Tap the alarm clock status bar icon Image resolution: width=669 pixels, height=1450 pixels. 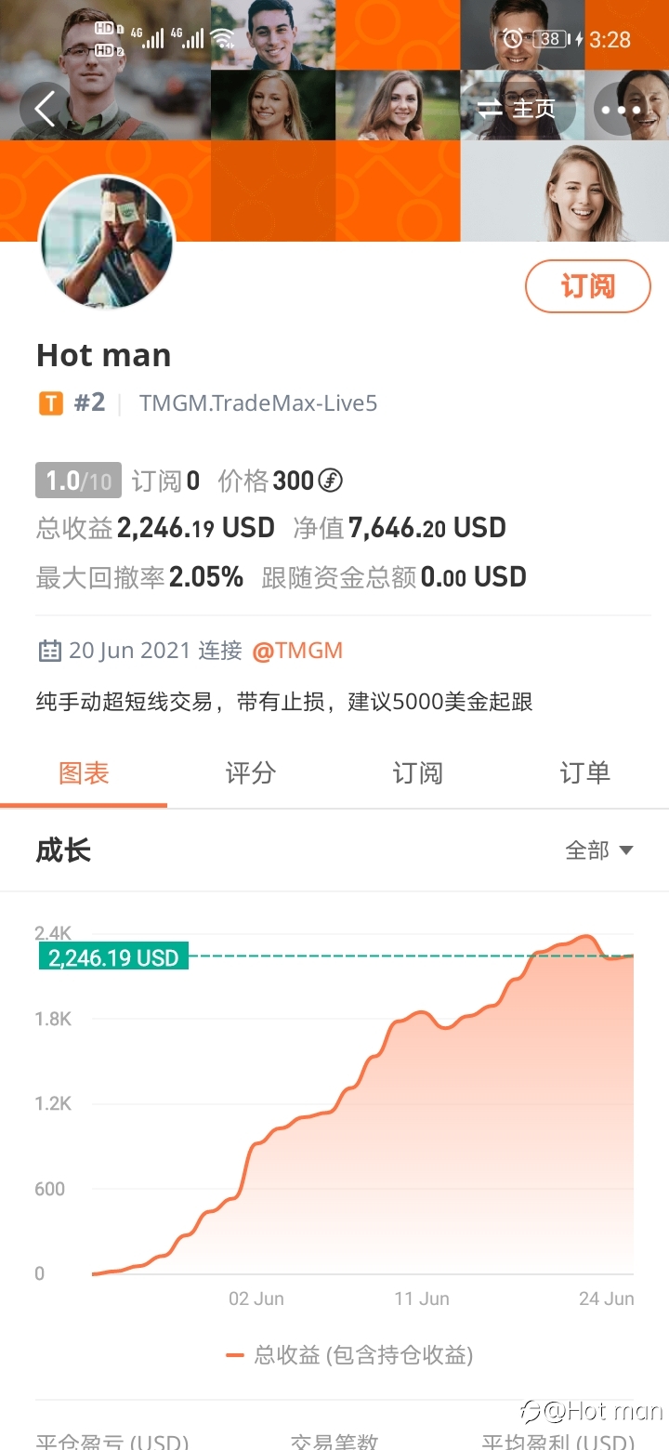click(x=513, y=39)
